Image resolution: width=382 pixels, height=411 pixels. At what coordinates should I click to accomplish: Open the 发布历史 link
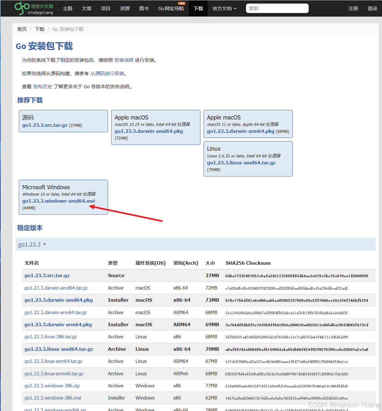[43, 87]
